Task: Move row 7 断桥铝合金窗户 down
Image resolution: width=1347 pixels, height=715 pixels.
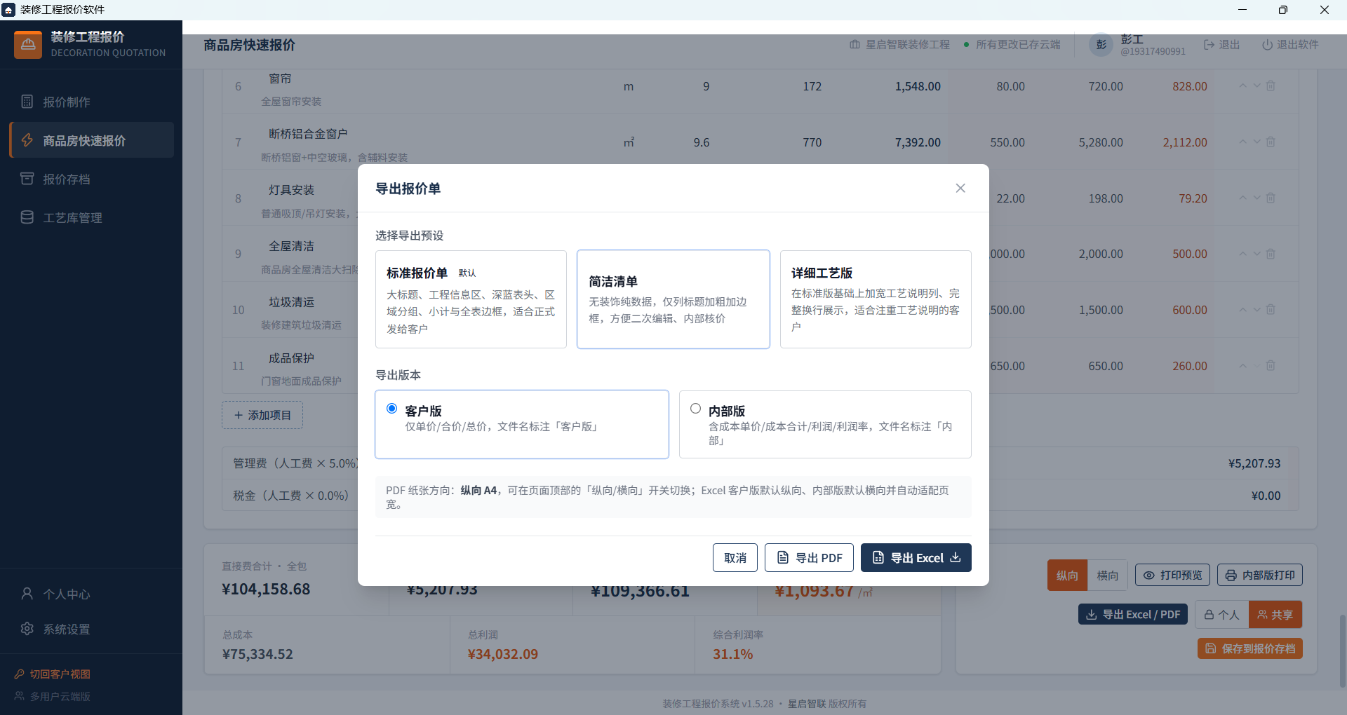Action: click(1257, 142)
